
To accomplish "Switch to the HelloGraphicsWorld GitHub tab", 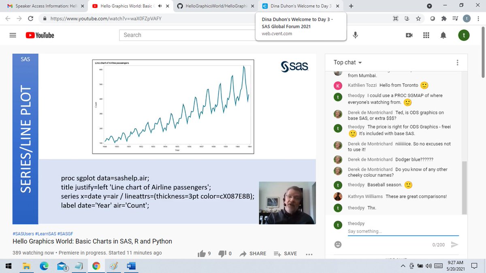I will tap(215, 6).
